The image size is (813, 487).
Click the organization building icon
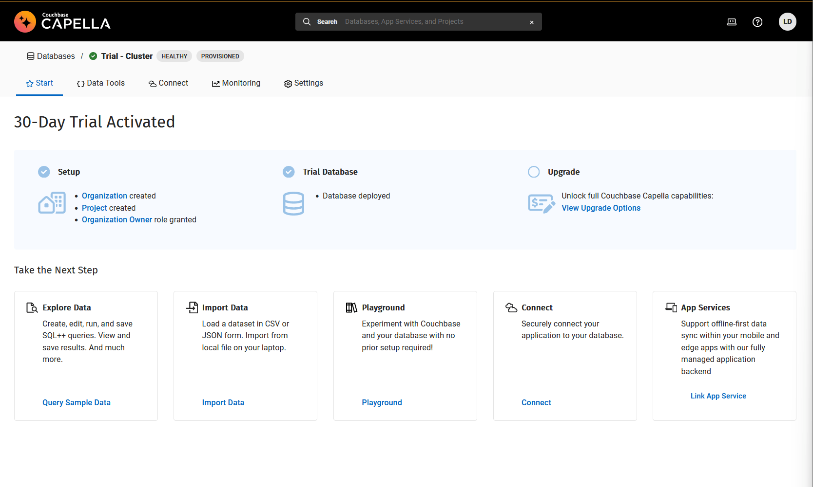tap(52, 203)
